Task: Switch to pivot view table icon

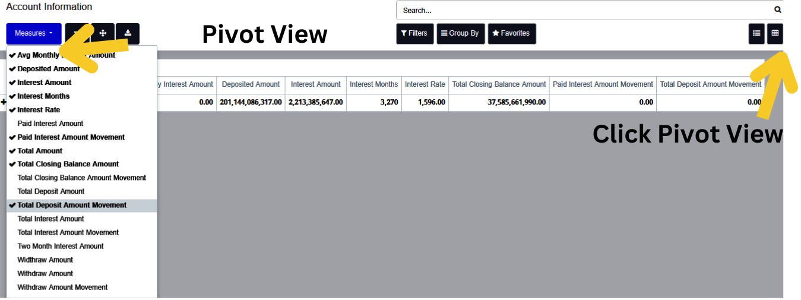Action: [775, 34]
